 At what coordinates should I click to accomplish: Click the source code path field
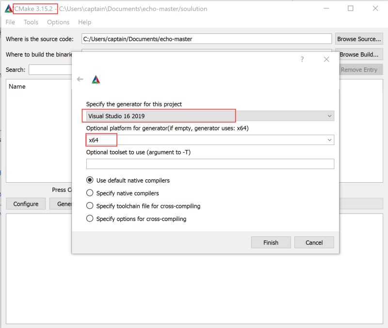pyautogui.click(x=207, y=39)
